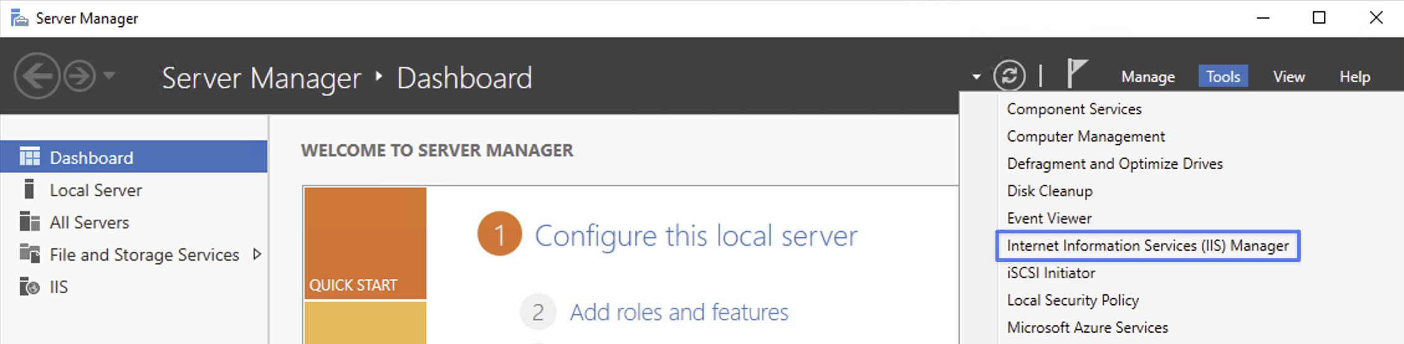Open the Manage menu

coord(1148,76)
